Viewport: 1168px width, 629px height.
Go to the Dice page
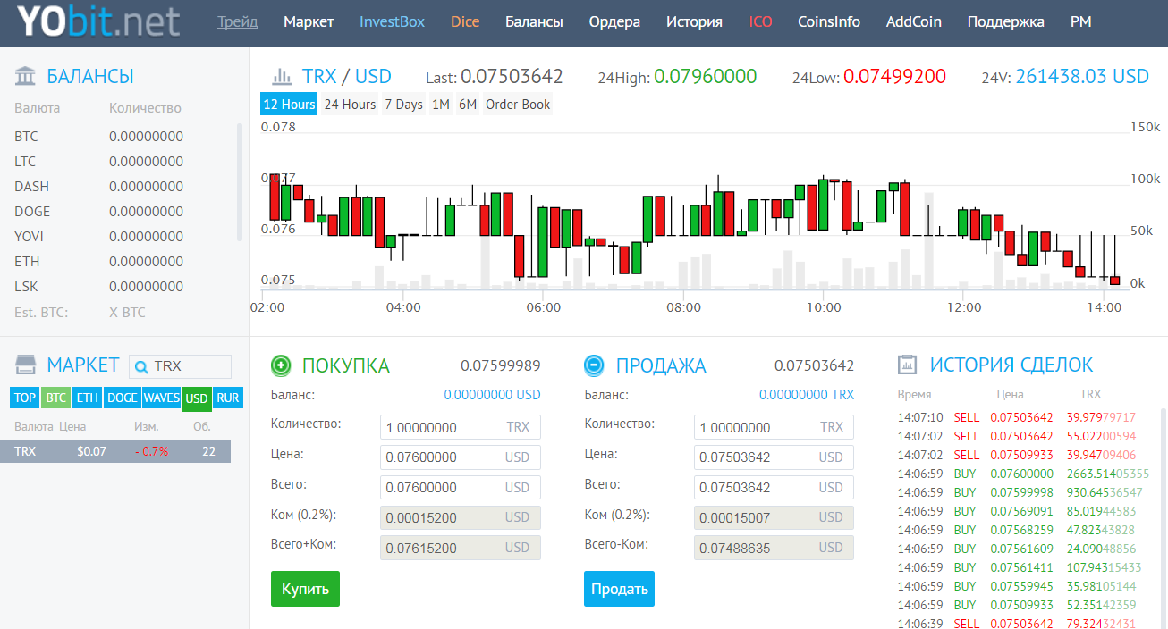pos(465,21)
